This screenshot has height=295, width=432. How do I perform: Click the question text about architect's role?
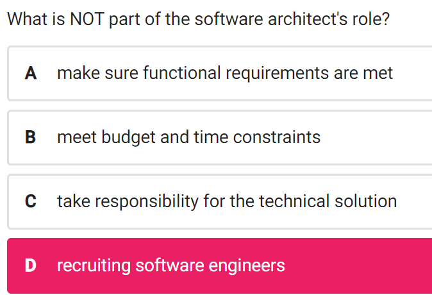(x=198, y=19)
